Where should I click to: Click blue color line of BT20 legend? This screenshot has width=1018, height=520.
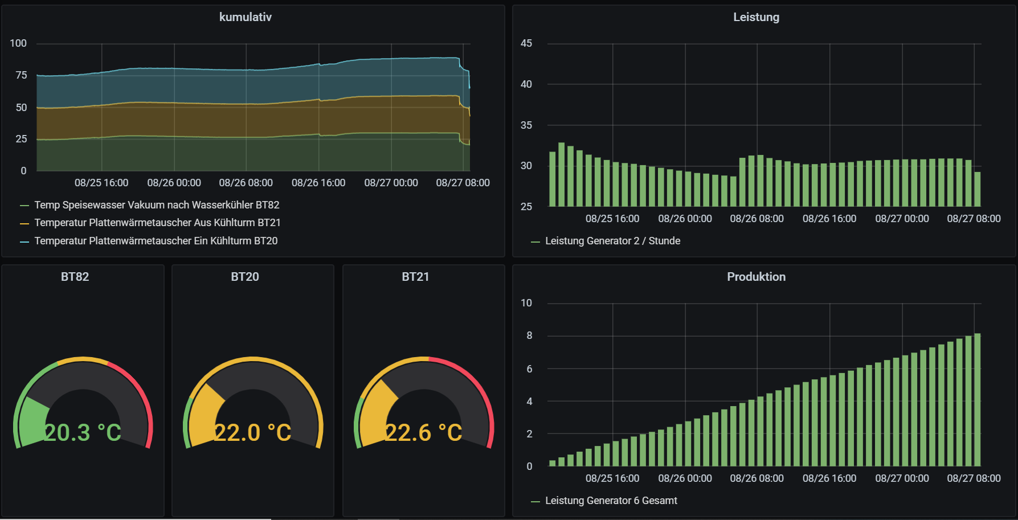[24, 241]
